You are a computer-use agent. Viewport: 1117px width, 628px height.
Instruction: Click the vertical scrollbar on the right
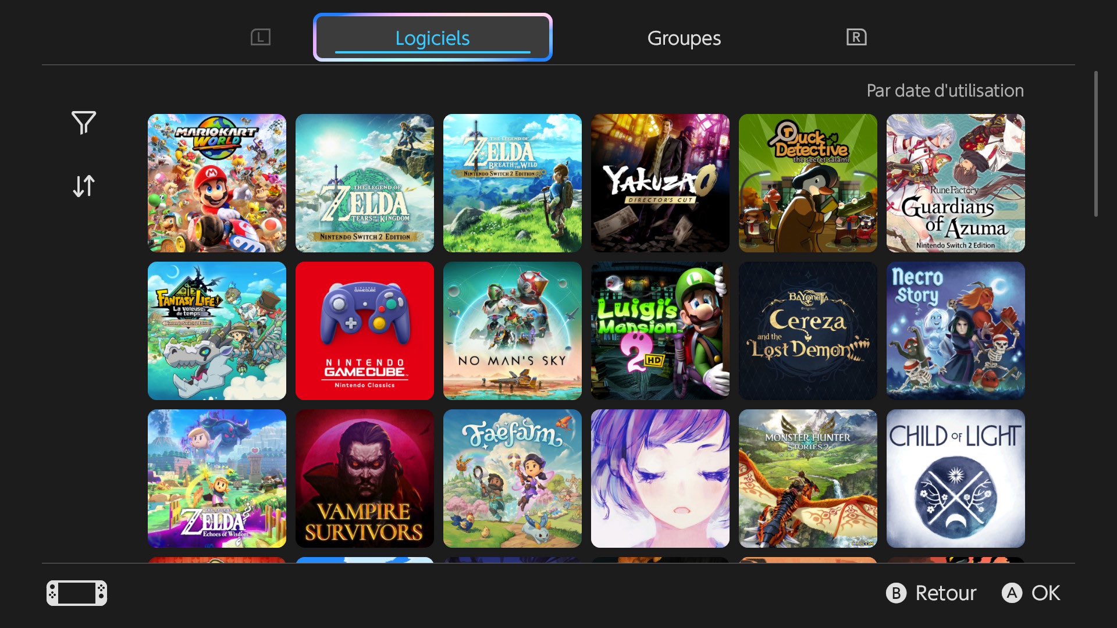(1096, 144)
